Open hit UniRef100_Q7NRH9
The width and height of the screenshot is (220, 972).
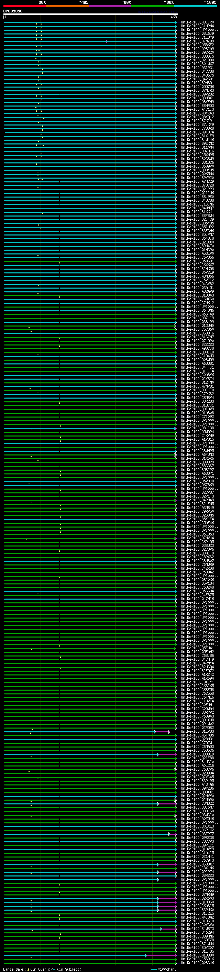(x=197, y=894)
